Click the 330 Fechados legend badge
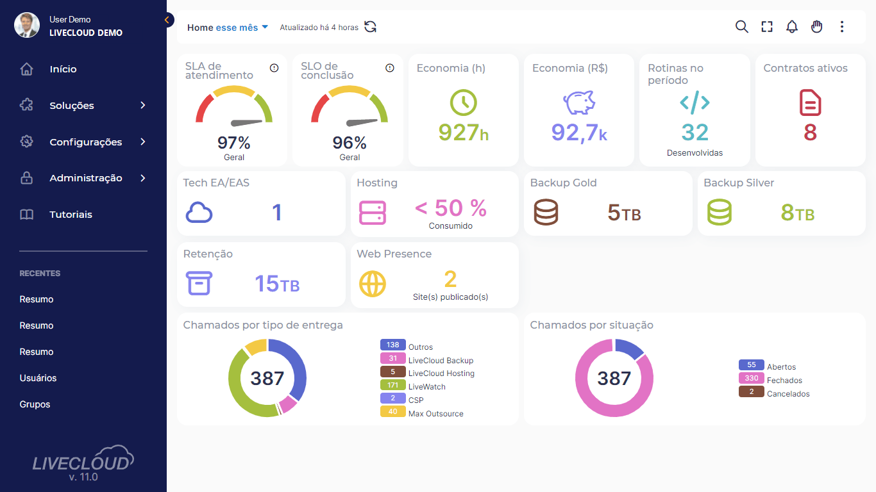This screenshot has width=876, height=492. [x=752, y=379]
